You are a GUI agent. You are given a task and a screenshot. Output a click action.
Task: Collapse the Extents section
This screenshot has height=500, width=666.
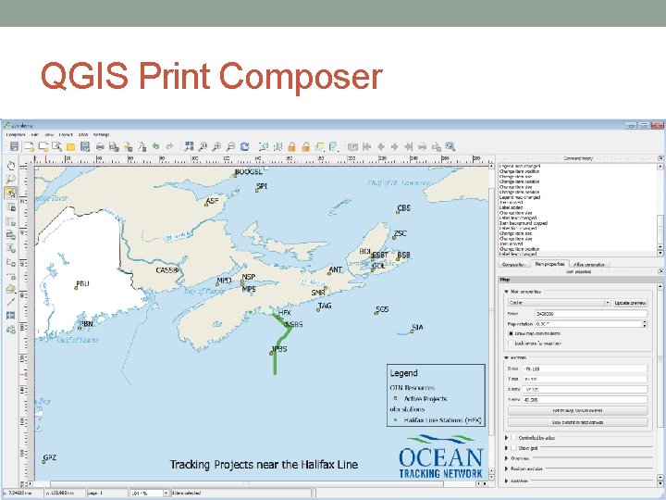[x=506, y=358]
